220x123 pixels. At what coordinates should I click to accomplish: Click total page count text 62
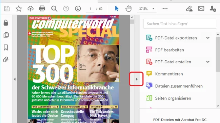(101, 9)
